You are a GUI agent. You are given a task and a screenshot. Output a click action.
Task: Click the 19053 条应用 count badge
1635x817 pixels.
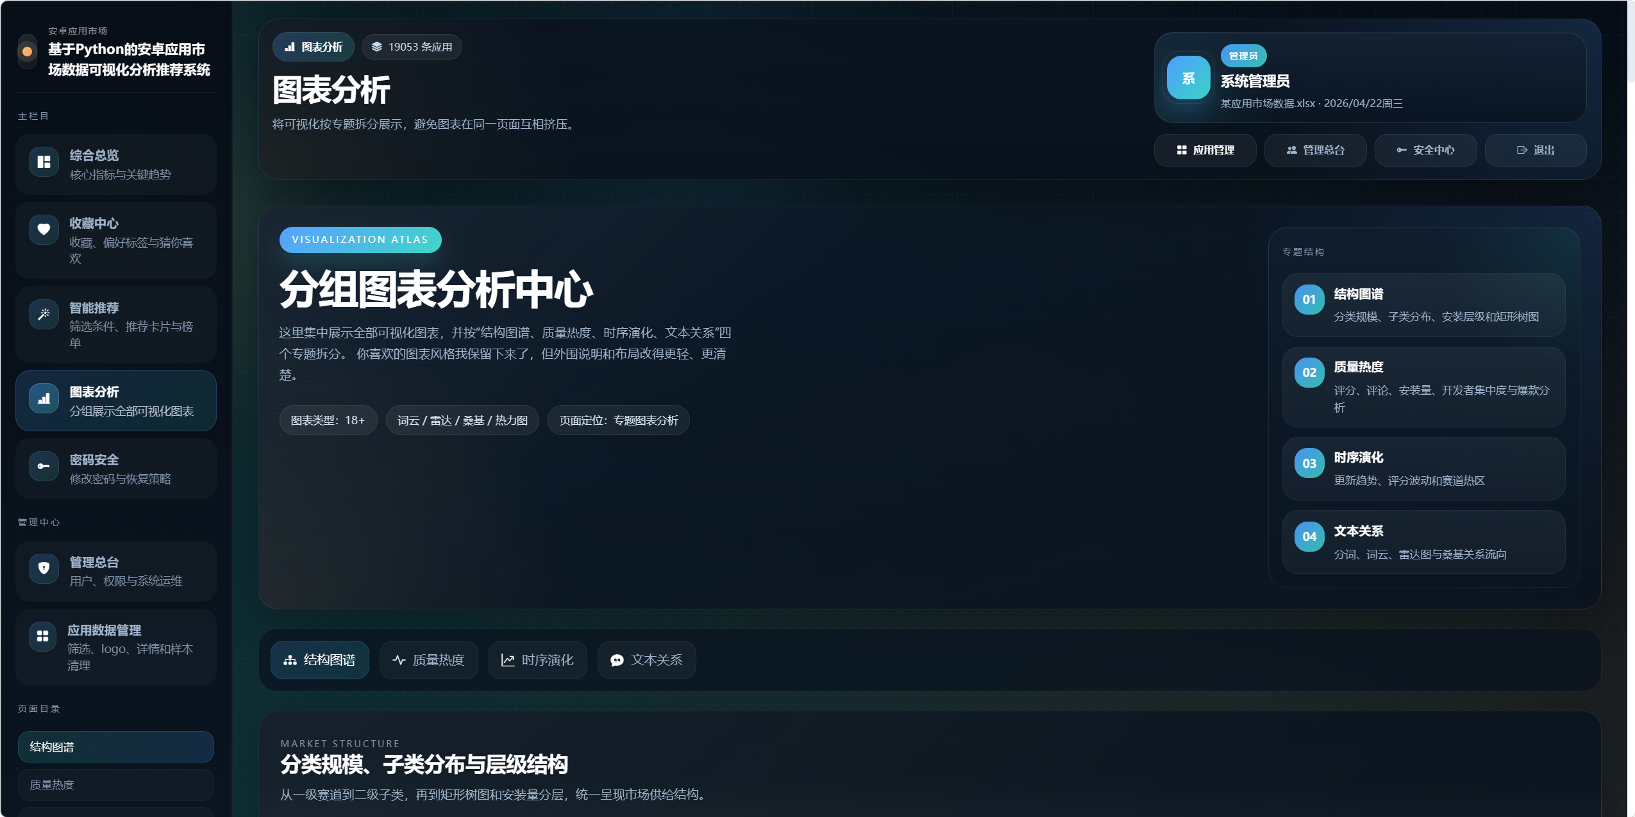(x=412, y=47)
